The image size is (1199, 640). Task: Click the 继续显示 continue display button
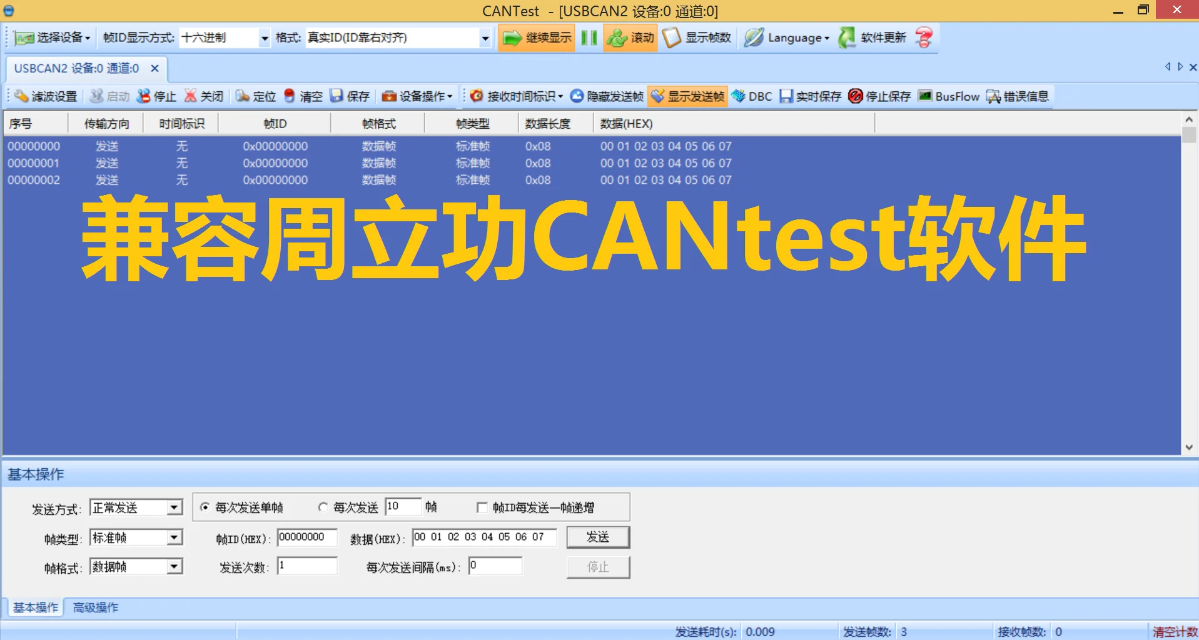pos(537,37)
